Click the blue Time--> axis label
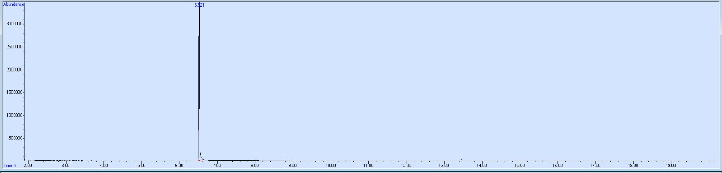Image resolution: width=722 pixels, height=173 pixels. pos(10,166)
